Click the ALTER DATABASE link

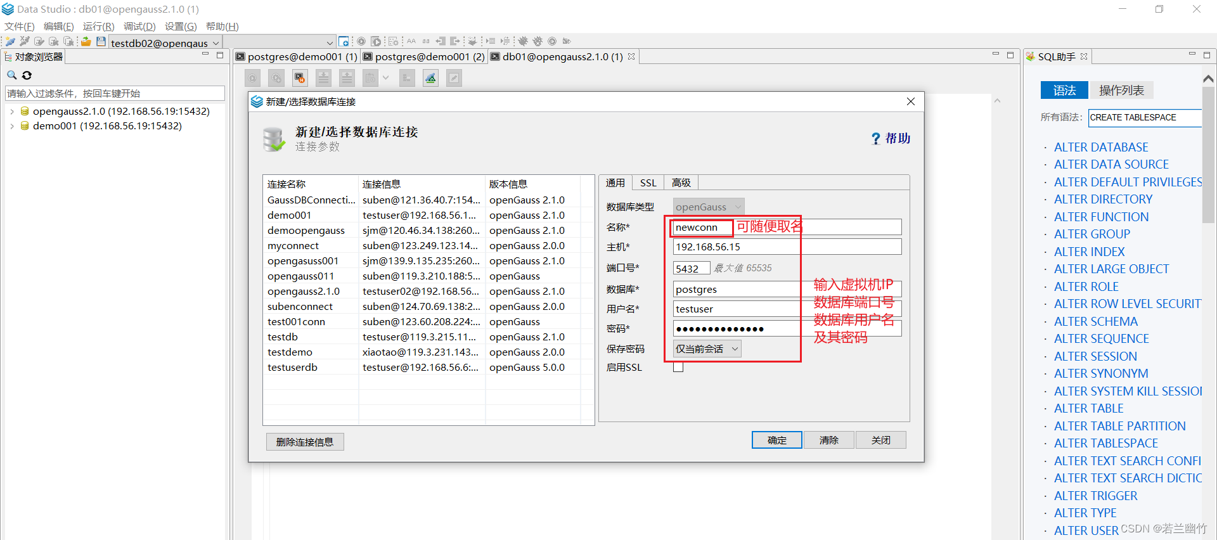coord(1101,147)
